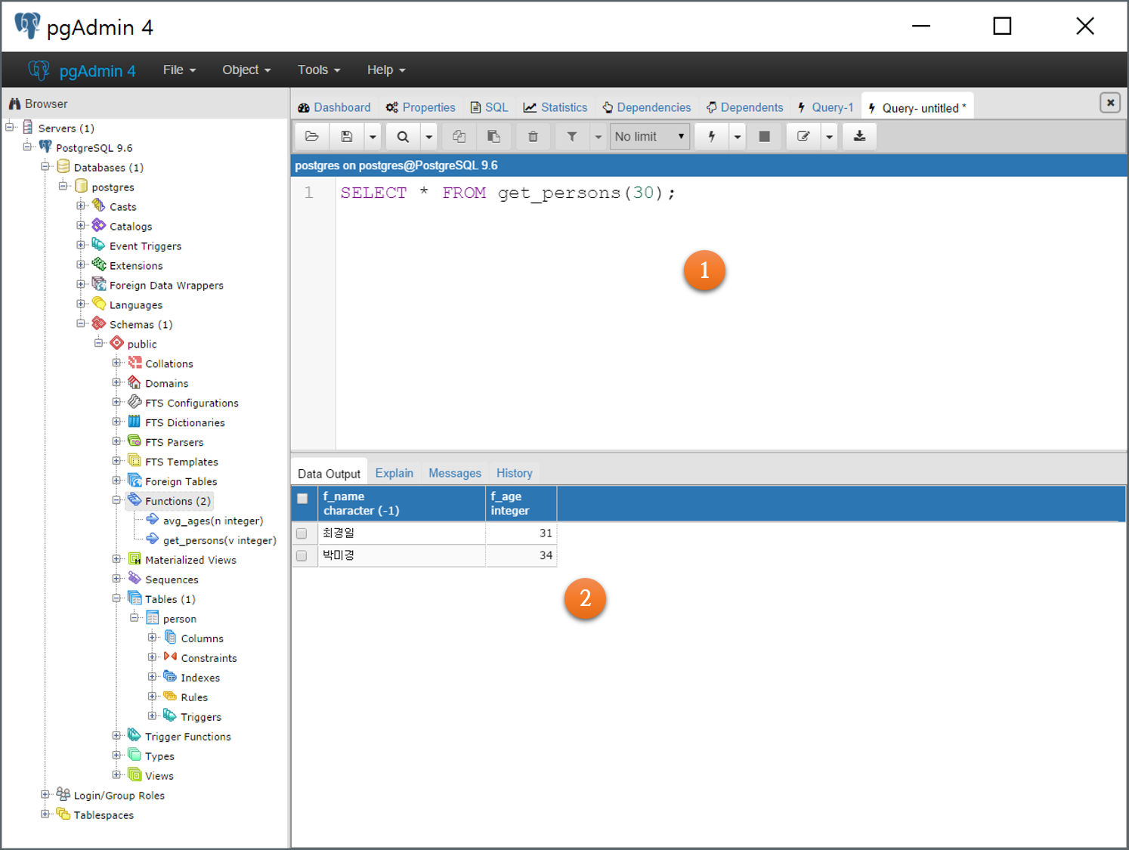Collapse the person table node
Screen dimensions: 1129x850
[x=135, y=618]
